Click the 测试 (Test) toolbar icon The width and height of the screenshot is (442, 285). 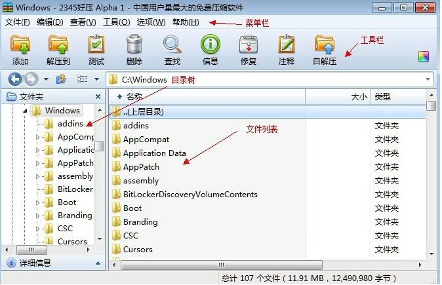(x=96, y=45)
